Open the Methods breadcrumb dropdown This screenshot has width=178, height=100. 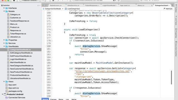pyautogui.click(x=168, y=9)
